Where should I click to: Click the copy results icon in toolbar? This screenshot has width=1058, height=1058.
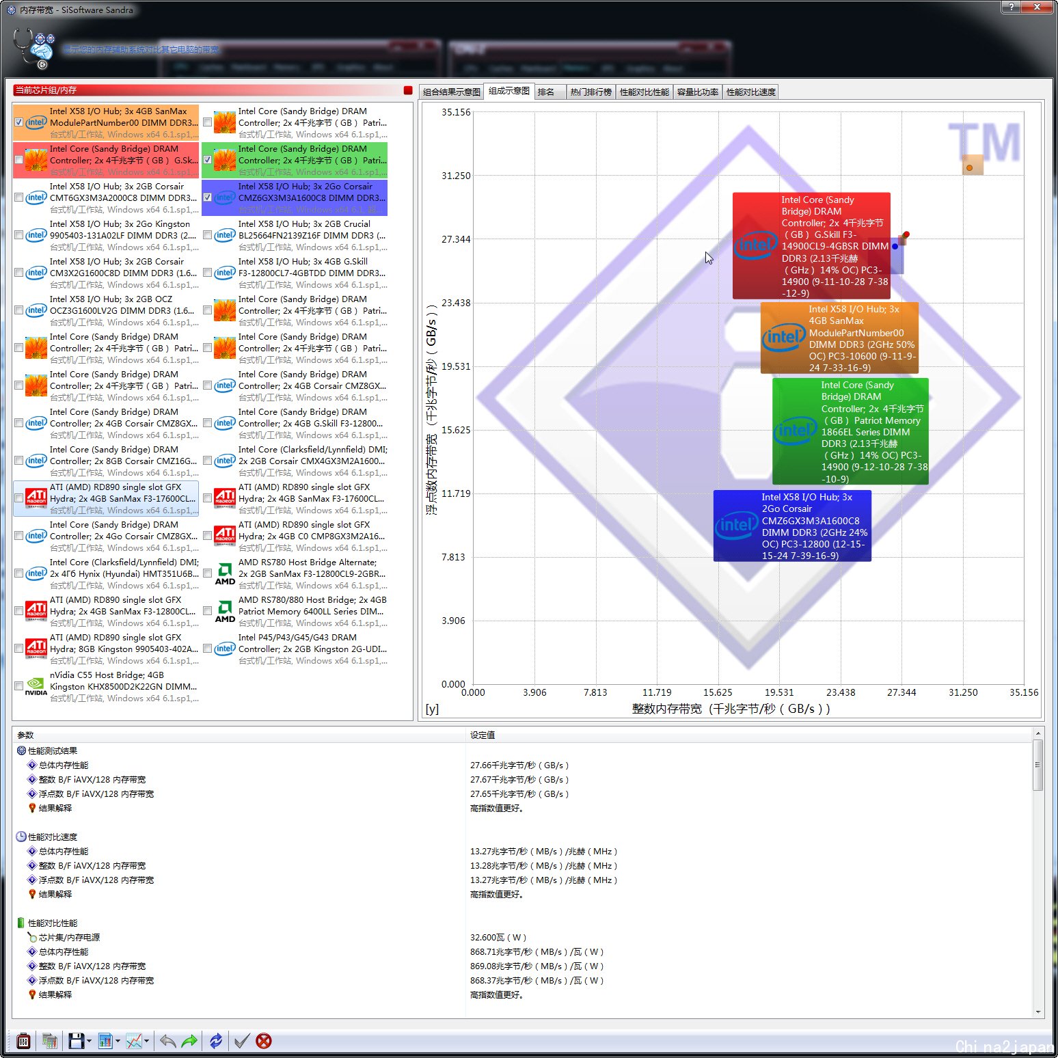50,1041
